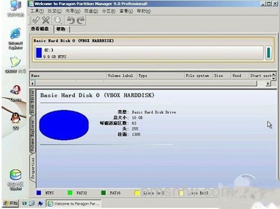The image size is (280, 209).
Task: Open the 工具(T) menu
Action: coord(37,11)
